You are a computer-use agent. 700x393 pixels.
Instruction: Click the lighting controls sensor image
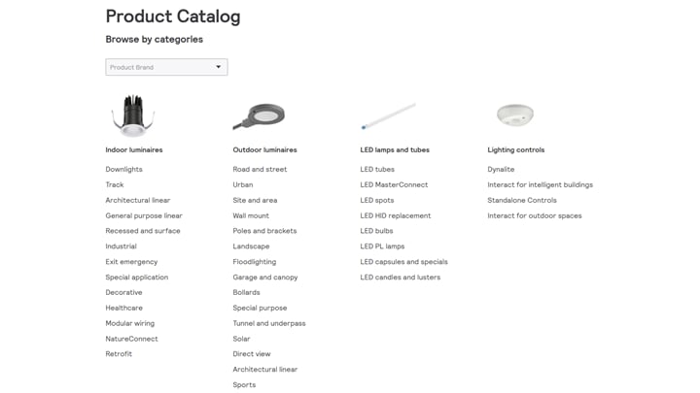pyautogui.click(x=514, y=115)
